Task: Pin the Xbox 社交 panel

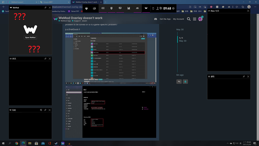Action: [x=244, y=11]
